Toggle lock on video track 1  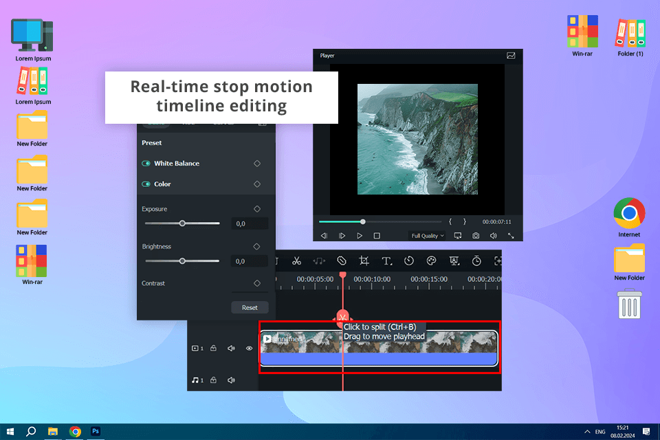(x=213, y=348)
